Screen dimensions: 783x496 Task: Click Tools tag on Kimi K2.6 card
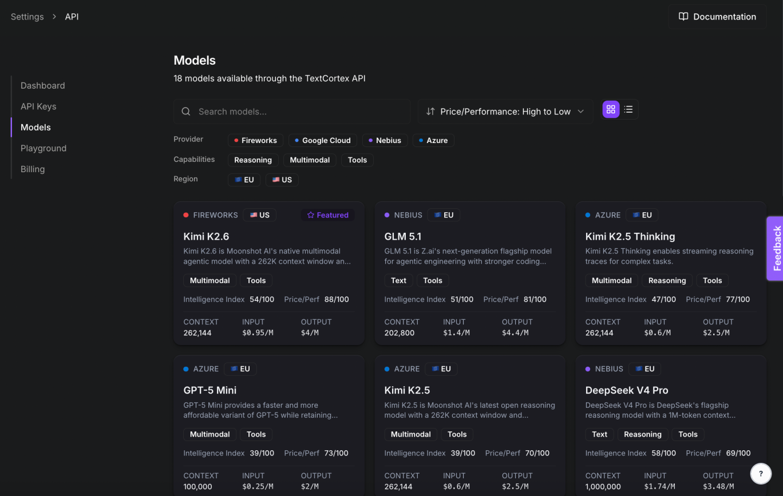[x=256, y=280]
